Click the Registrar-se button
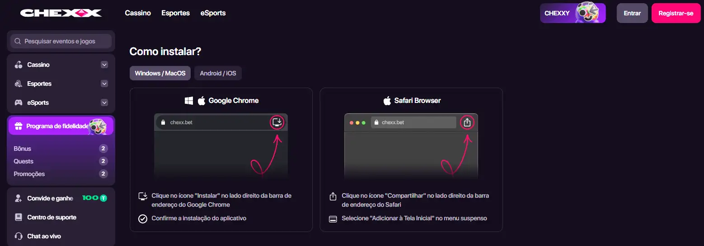This screenshot has height=246, width=704. [676, 13]
